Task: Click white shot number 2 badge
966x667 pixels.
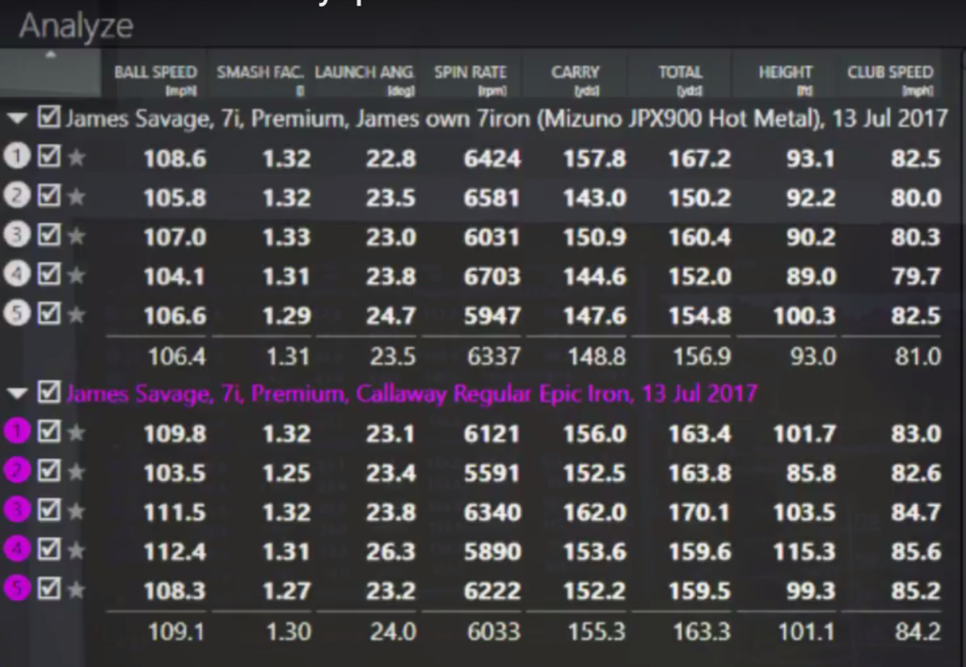Action: tap(17, 196)
